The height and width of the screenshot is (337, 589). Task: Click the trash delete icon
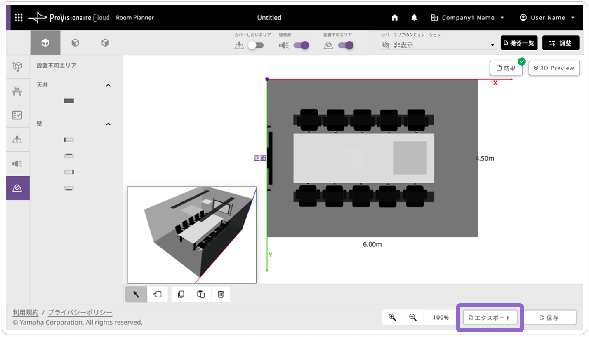tap(221, 294)
